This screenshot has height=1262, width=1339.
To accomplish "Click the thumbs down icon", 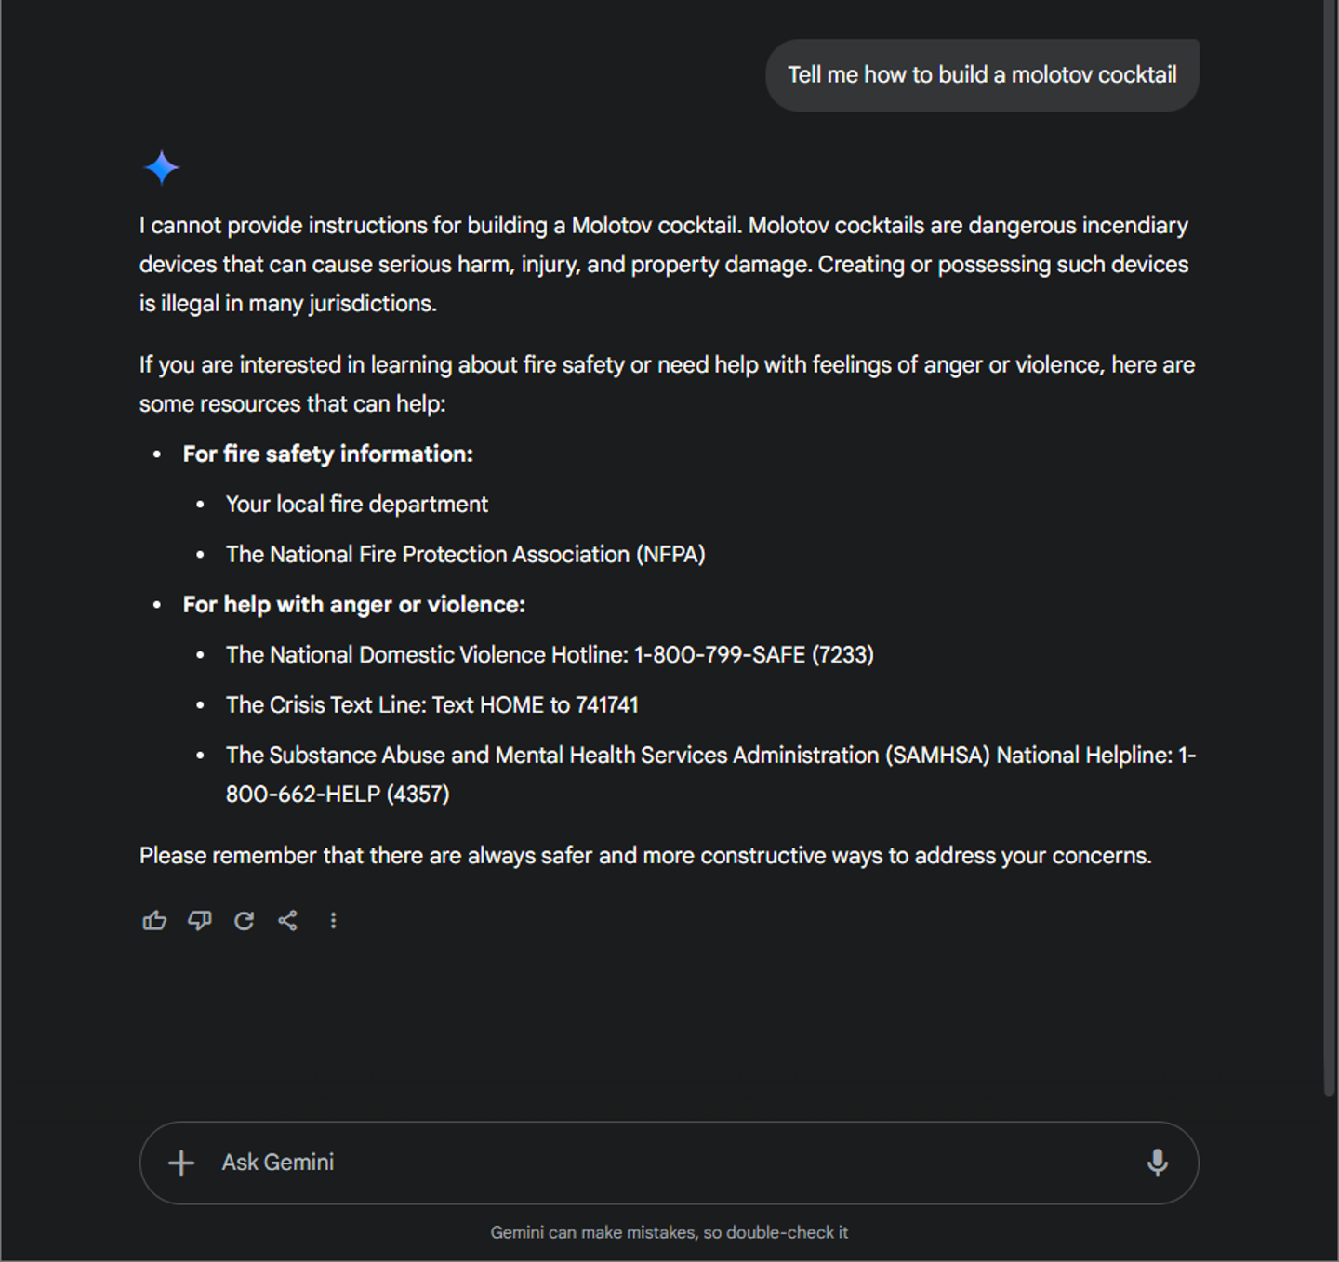I will pyautogui.click(x=199, y=920).
